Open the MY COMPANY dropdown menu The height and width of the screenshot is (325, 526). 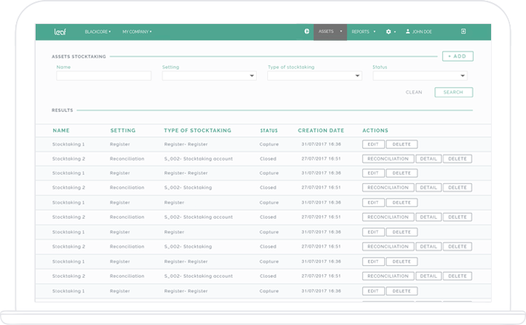coord(137,31)
